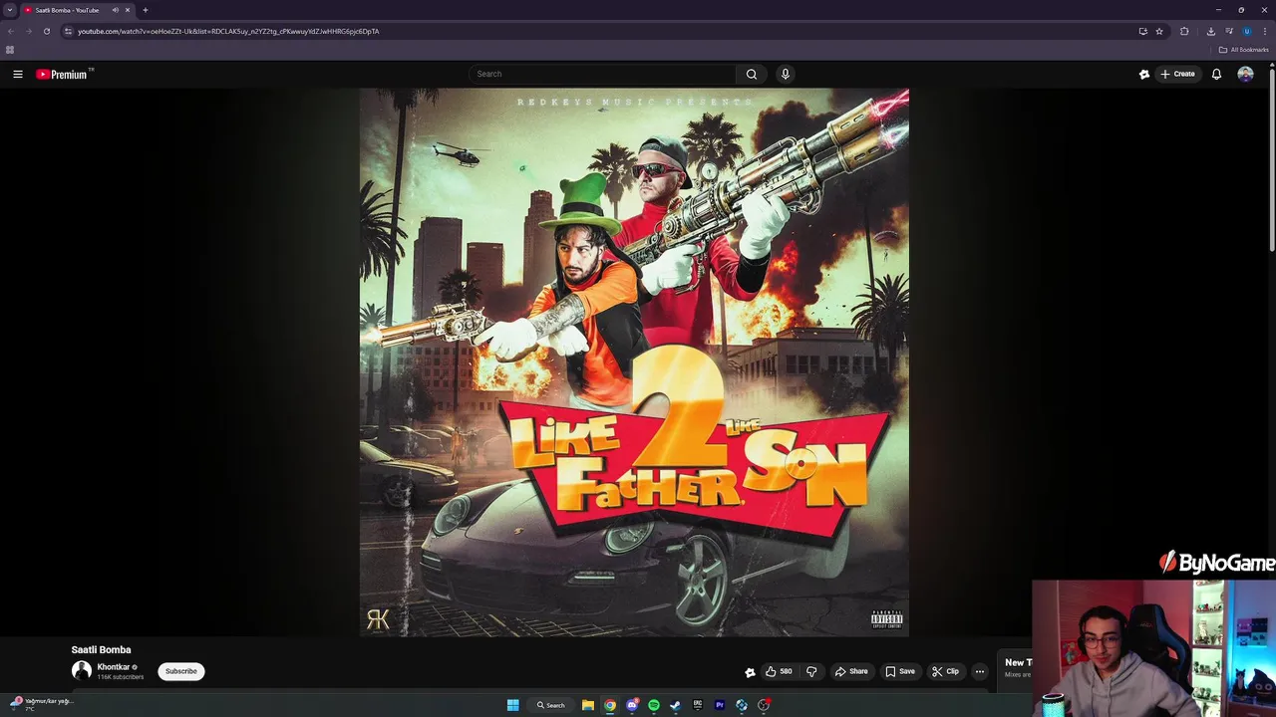The height and width of the screenshot is (717, 1276).
Task: Mute the tab via speaker icon
Action: (115, 10)
